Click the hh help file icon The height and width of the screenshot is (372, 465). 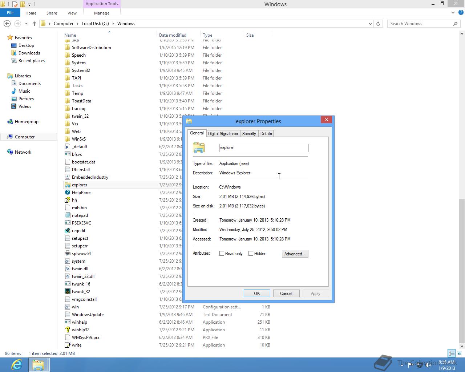point(67,200)
